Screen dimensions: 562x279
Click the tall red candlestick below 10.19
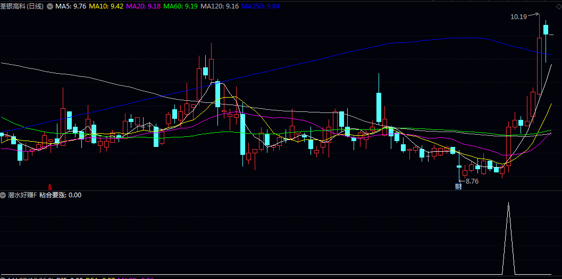point(539,64)
